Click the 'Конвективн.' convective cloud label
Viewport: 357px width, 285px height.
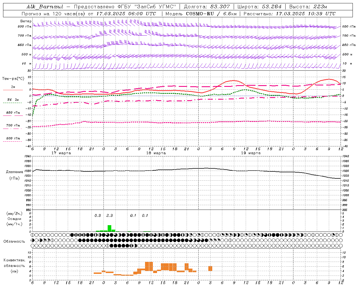pos(15,260)
